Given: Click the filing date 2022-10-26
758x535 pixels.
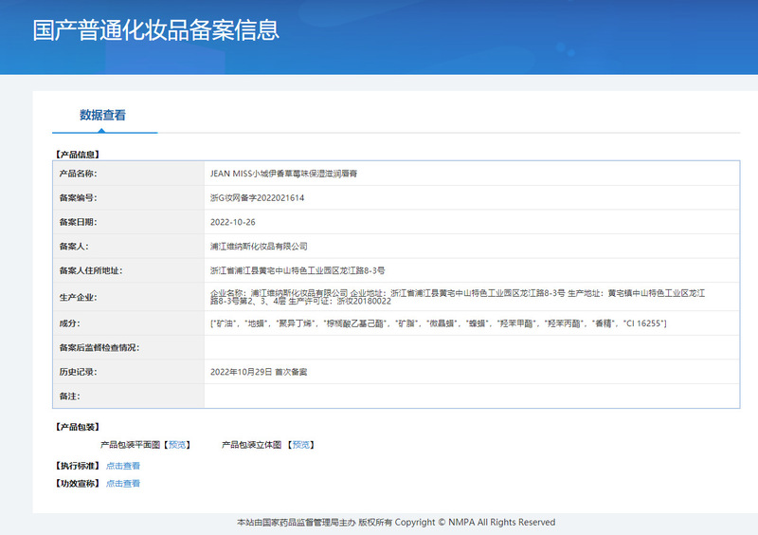Looking at the screenshot, I should point(233,222).
